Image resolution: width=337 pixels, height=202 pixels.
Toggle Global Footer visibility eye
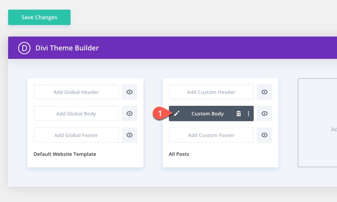click(x=130, y=135)
